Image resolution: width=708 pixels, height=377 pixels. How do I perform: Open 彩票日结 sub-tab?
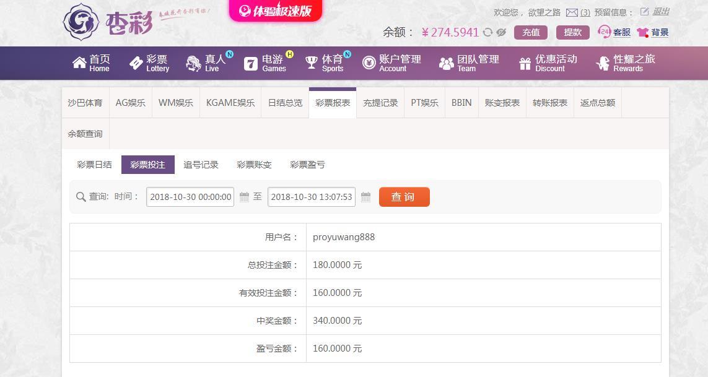pos(94,165)
